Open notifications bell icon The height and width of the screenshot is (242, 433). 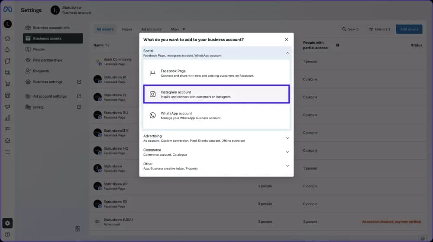click(7, 49)
